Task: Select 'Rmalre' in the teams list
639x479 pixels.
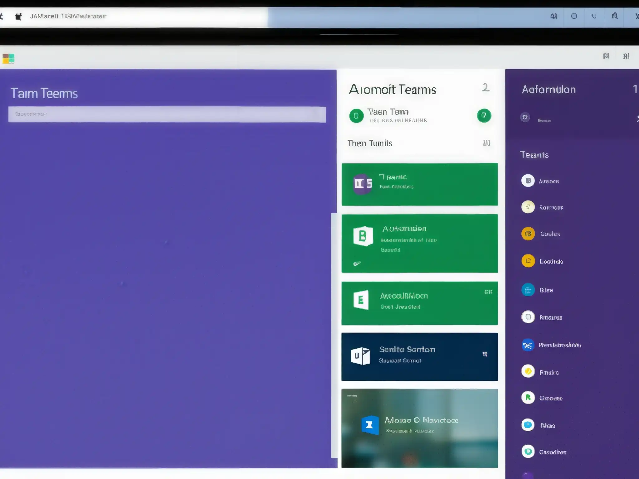Action: (549, 372)
